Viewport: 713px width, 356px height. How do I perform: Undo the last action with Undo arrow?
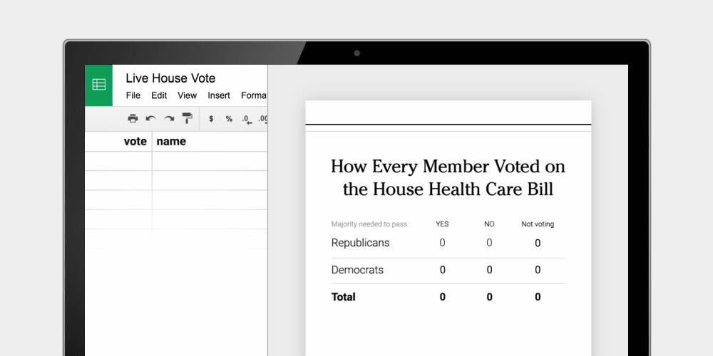point(150,118)
